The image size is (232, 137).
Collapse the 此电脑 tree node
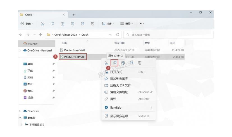pos(20,118)
